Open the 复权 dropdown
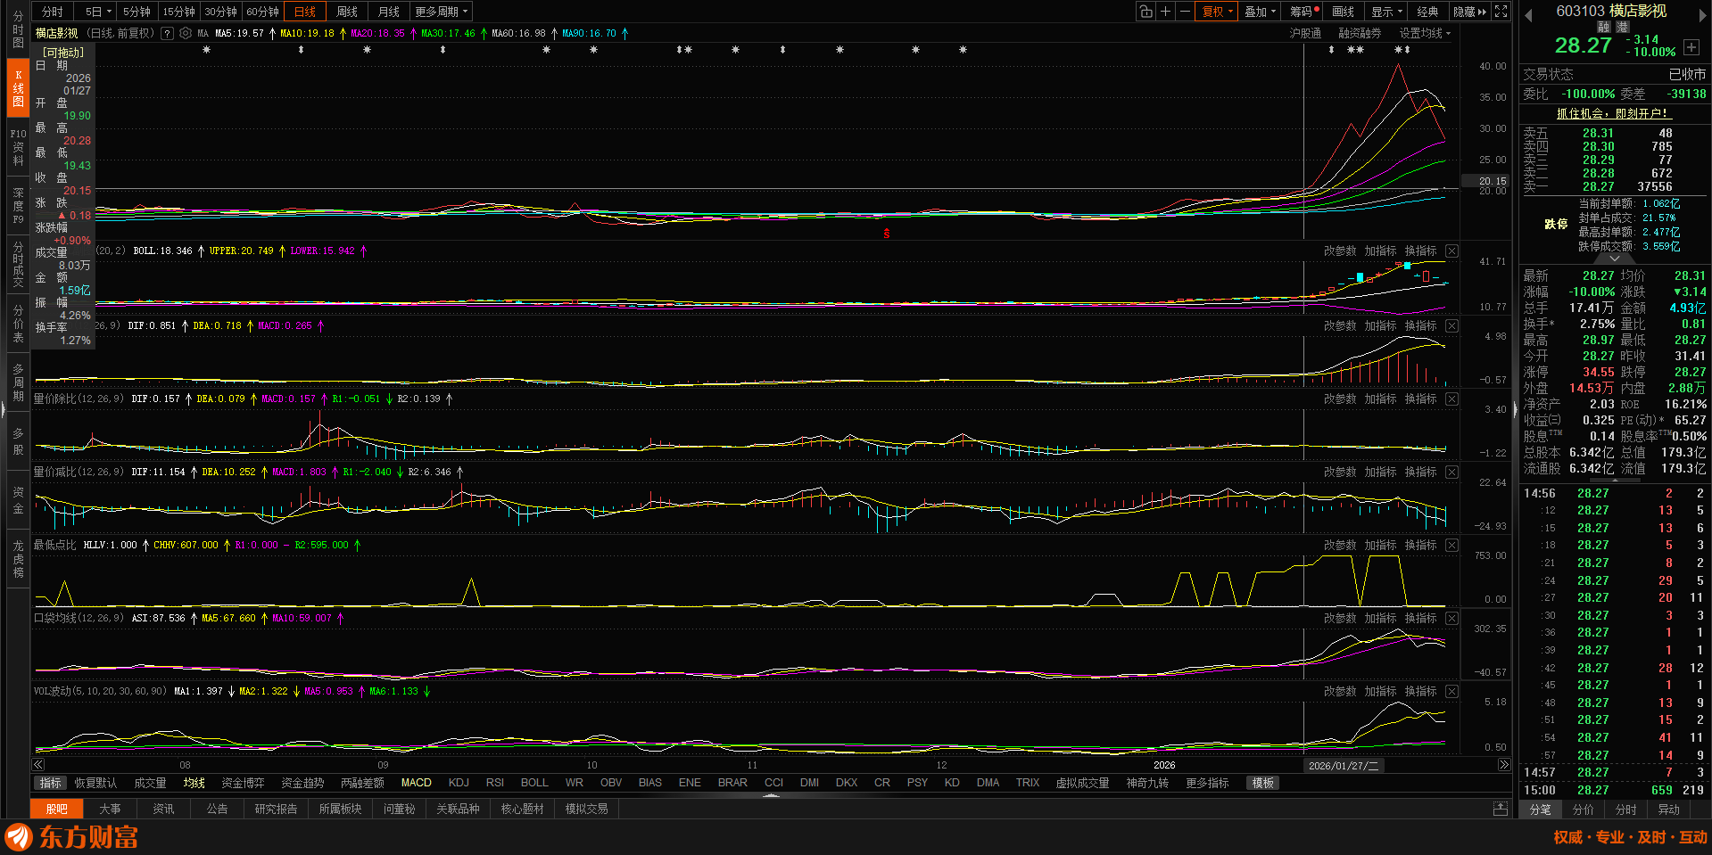The image size is (1712, 855). pyautogui.click(x=1218, y=12)
